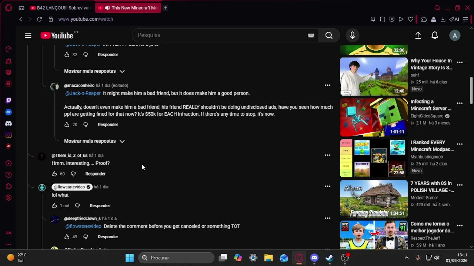Open the Opera AI assistant button

coord(454,19)
